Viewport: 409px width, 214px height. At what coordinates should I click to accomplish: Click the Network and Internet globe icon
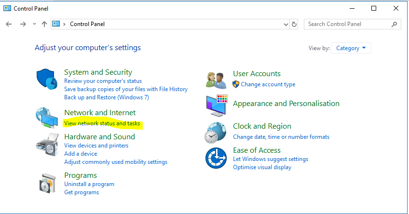point(47,118)
